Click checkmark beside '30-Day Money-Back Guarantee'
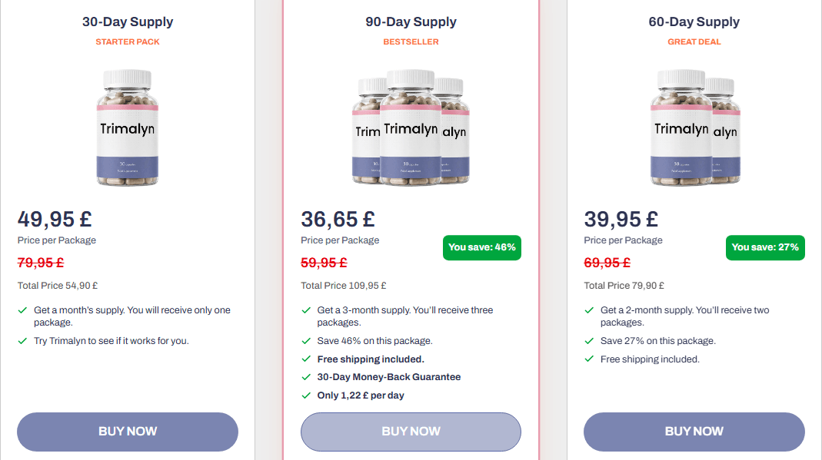Viewport: 822px width, 460px height. 306,377
